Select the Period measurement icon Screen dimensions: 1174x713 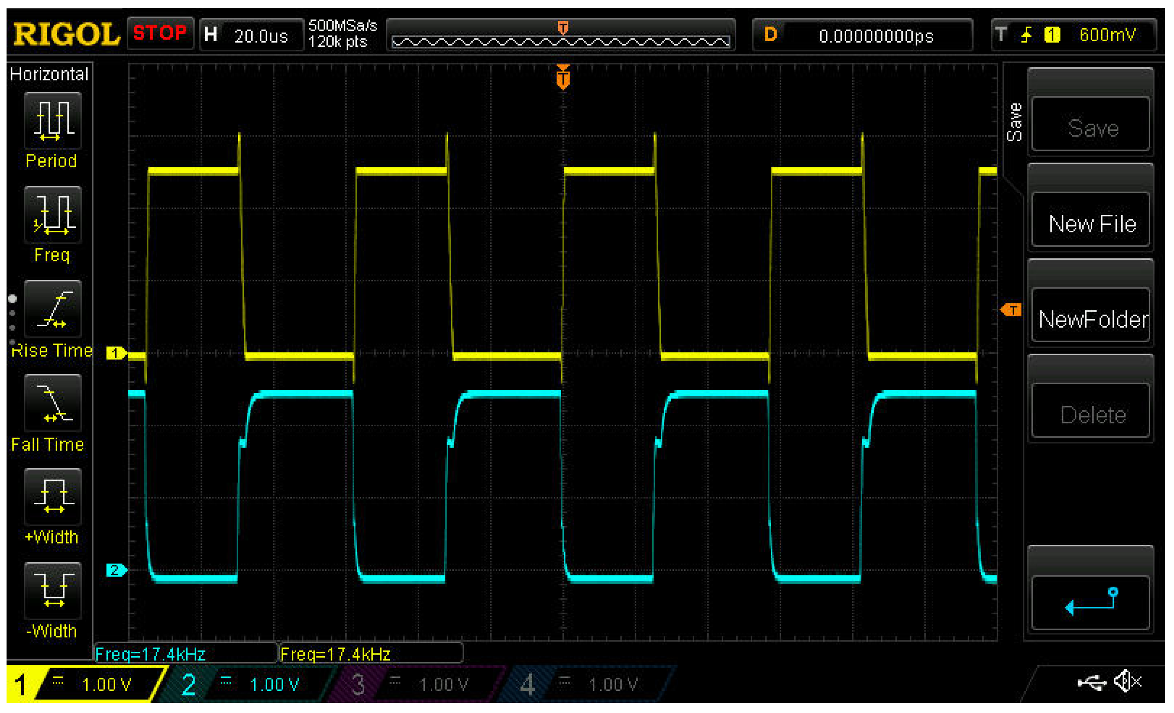[x=52, y=121]
